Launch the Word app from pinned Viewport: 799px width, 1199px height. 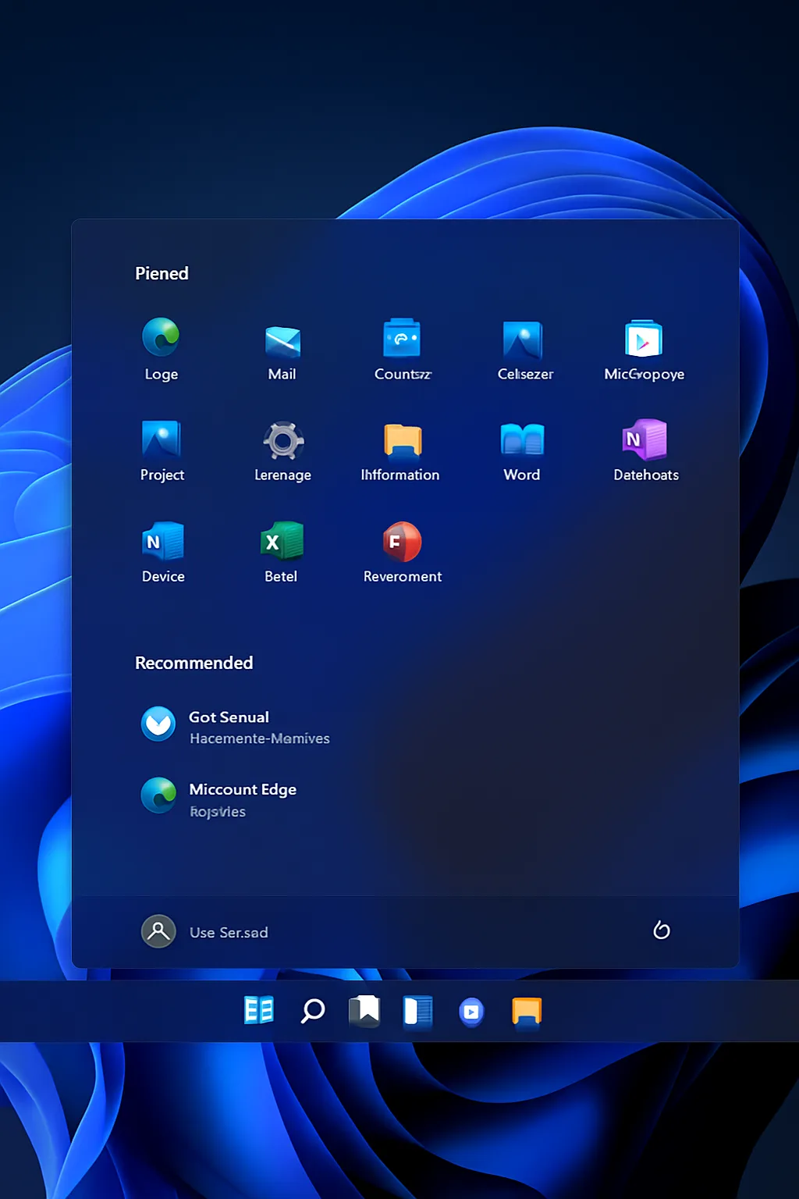click(x=521, y=443)
